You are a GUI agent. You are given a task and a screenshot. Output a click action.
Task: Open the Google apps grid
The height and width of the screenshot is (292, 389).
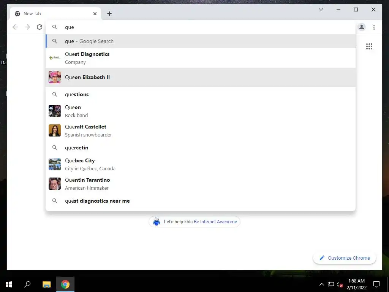(369, 46)
